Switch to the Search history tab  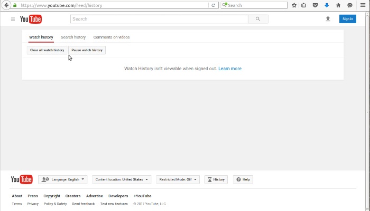click(73, 37)
